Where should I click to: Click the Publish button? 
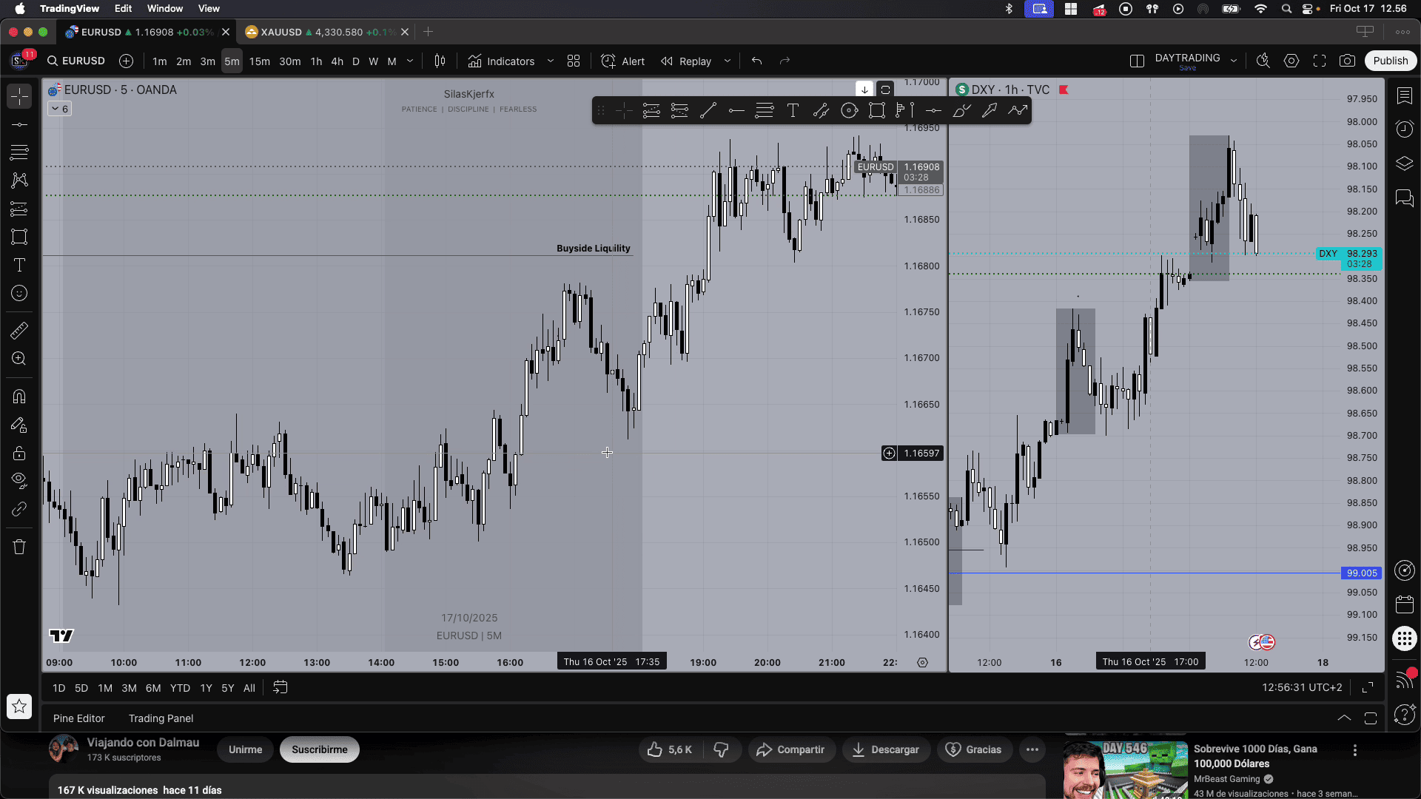coord(1390,61)
